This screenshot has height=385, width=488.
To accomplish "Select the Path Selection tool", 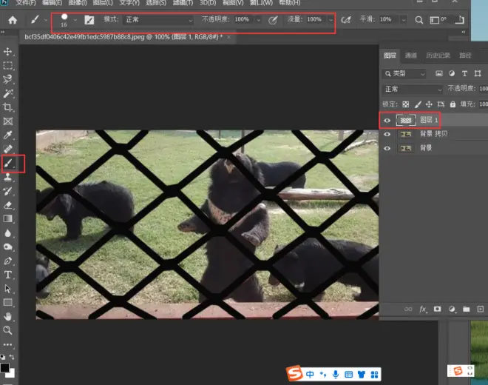I will (x=8, y=289).
